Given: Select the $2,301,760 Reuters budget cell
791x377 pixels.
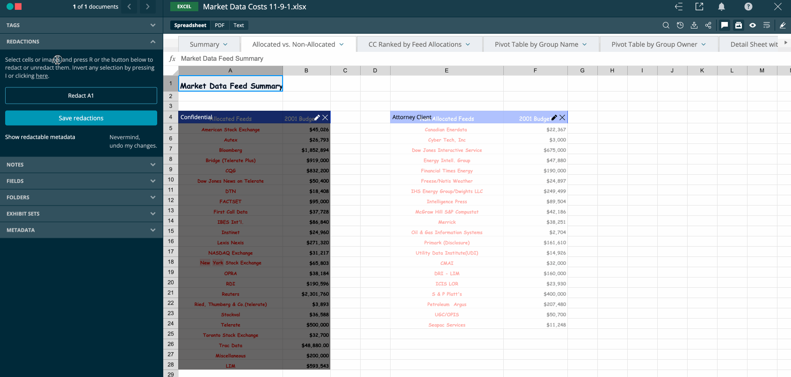Looking at the screenshot, I should coord(306,294).
